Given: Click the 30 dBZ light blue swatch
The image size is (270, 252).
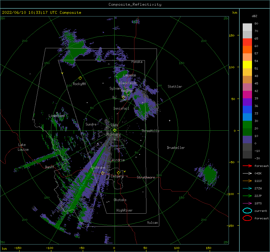Looking at the screenshot, I should 247,117.
